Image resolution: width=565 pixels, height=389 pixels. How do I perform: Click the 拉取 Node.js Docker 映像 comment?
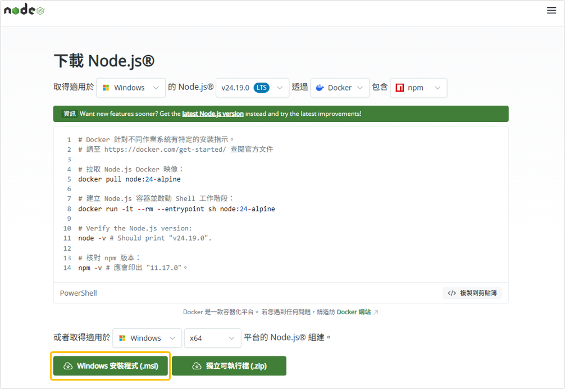(131, 169)
